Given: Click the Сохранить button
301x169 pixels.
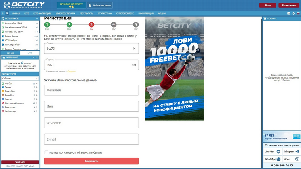Looking at the screenshot, I should pyautogui.click(x=91, y=161).
